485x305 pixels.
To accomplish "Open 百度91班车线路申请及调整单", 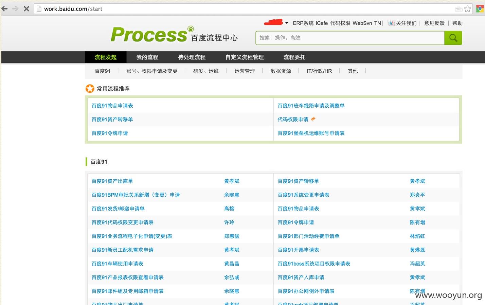I will click(311, 106).
